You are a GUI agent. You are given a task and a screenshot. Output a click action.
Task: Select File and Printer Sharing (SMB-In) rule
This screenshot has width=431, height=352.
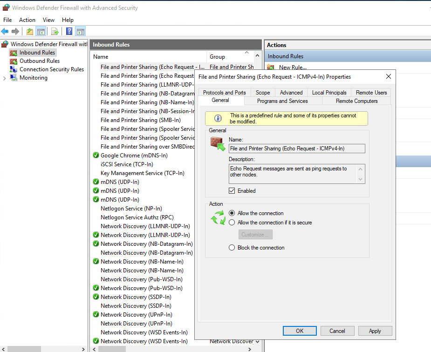click(x=140, y=120)
